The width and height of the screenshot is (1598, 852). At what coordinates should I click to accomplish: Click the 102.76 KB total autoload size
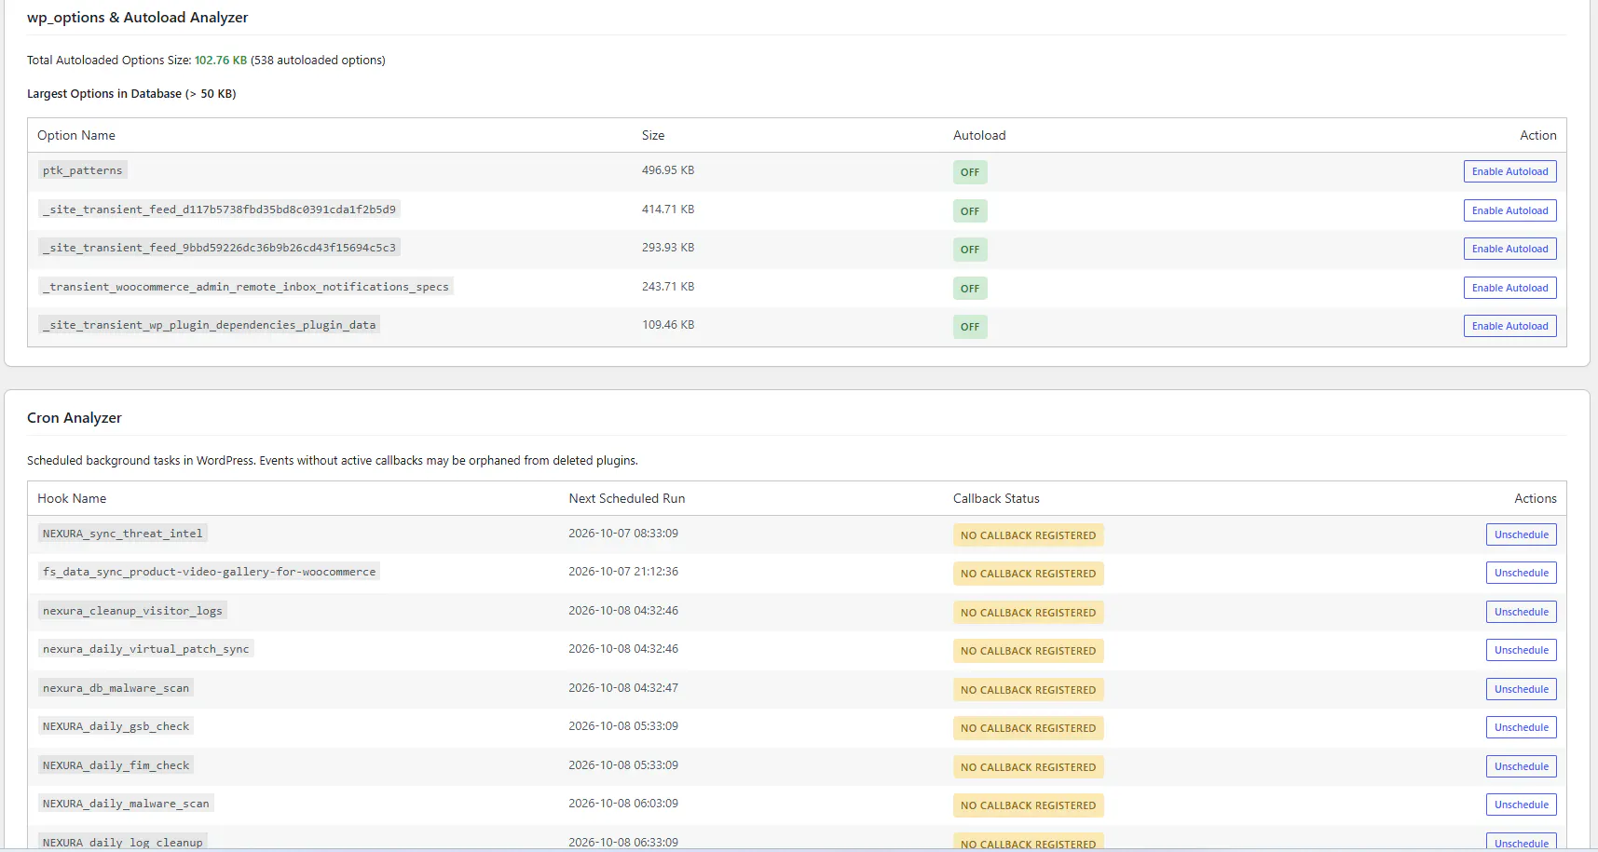pos(221,61)
